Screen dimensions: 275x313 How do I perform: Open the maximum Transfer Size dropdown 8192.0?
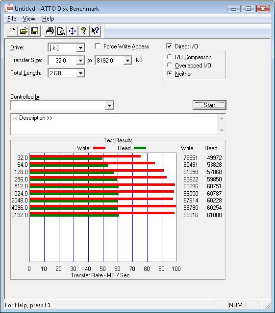(x=127, y=60)
